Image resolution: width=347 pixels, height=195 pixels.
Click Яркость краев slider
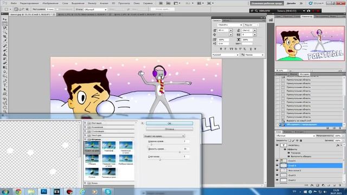(x=179, y=152)
